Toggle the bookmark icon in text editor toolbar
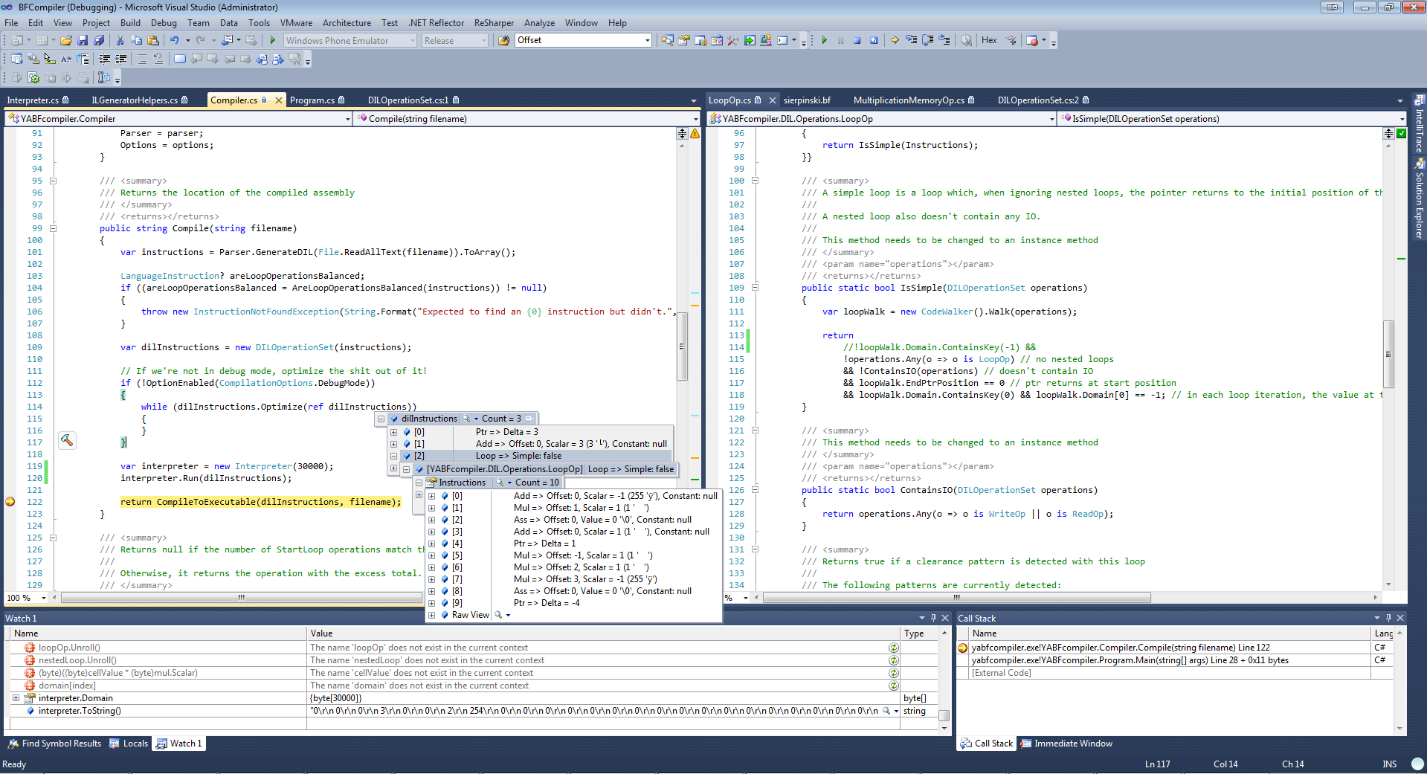 (179, 59)
